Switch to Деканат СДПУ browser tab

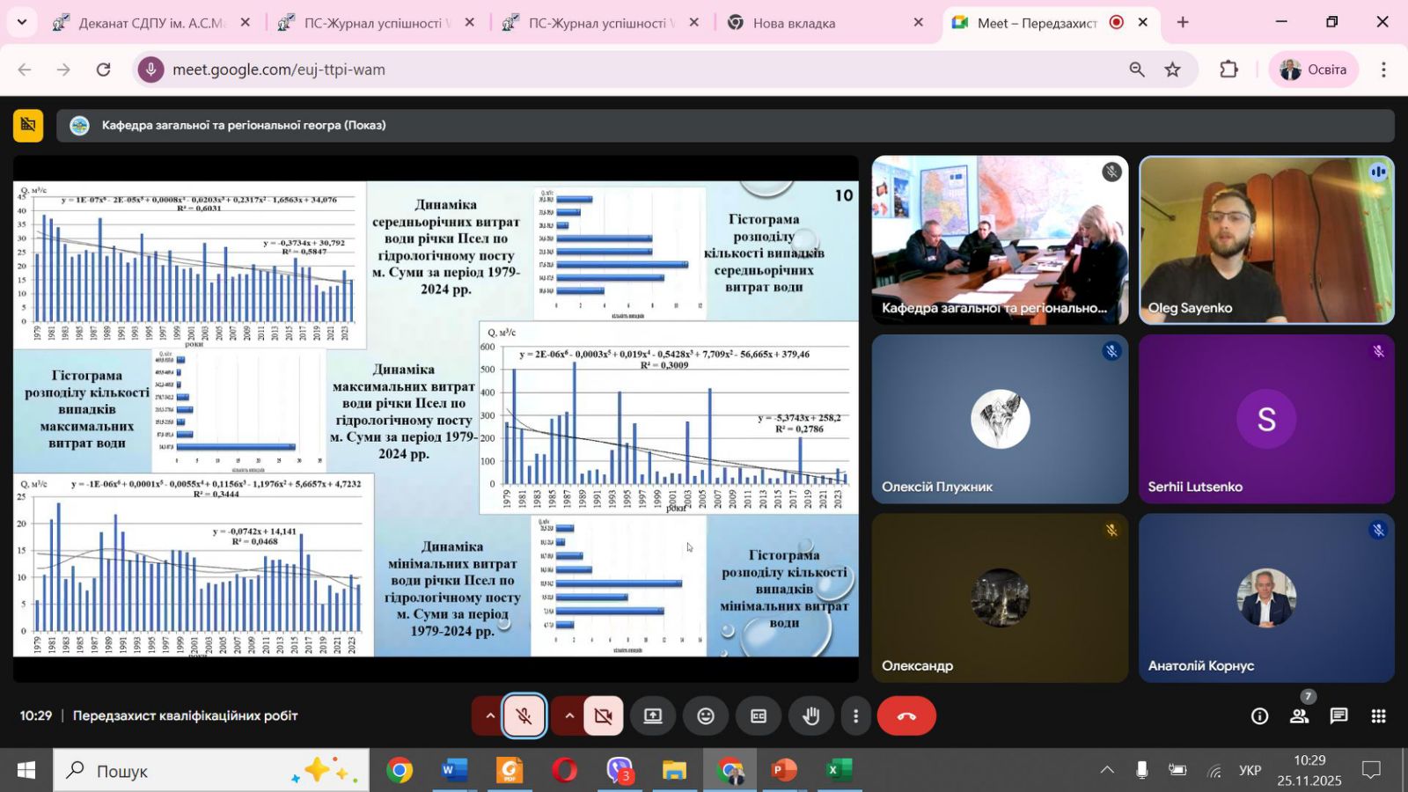tap(151, 23)
